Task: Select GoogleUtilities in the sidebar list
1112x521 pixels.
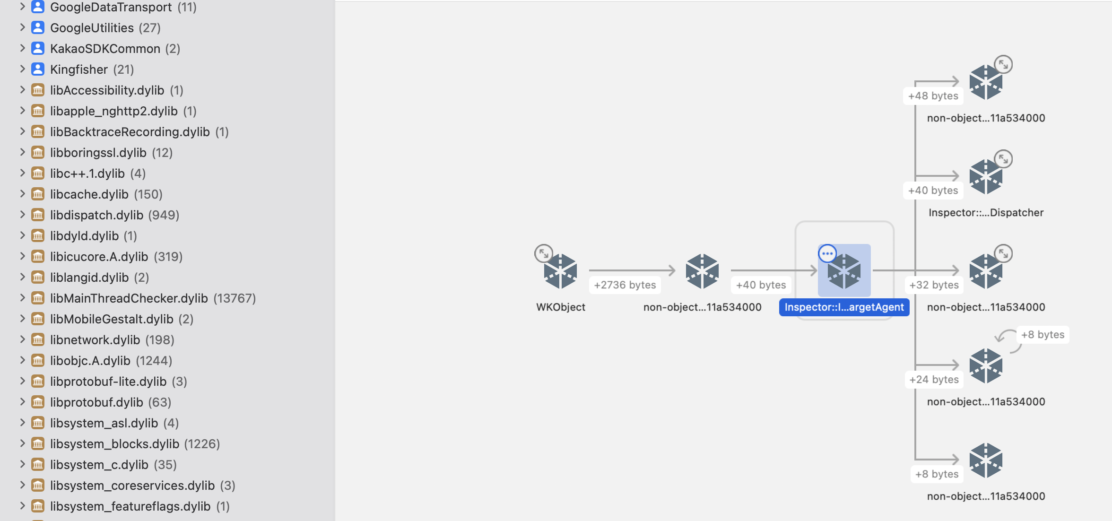Action: click(92, 28)
